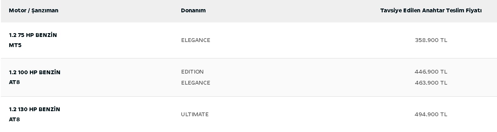
Task: Select the 358.900 TL price
Action: pos(431,40)
